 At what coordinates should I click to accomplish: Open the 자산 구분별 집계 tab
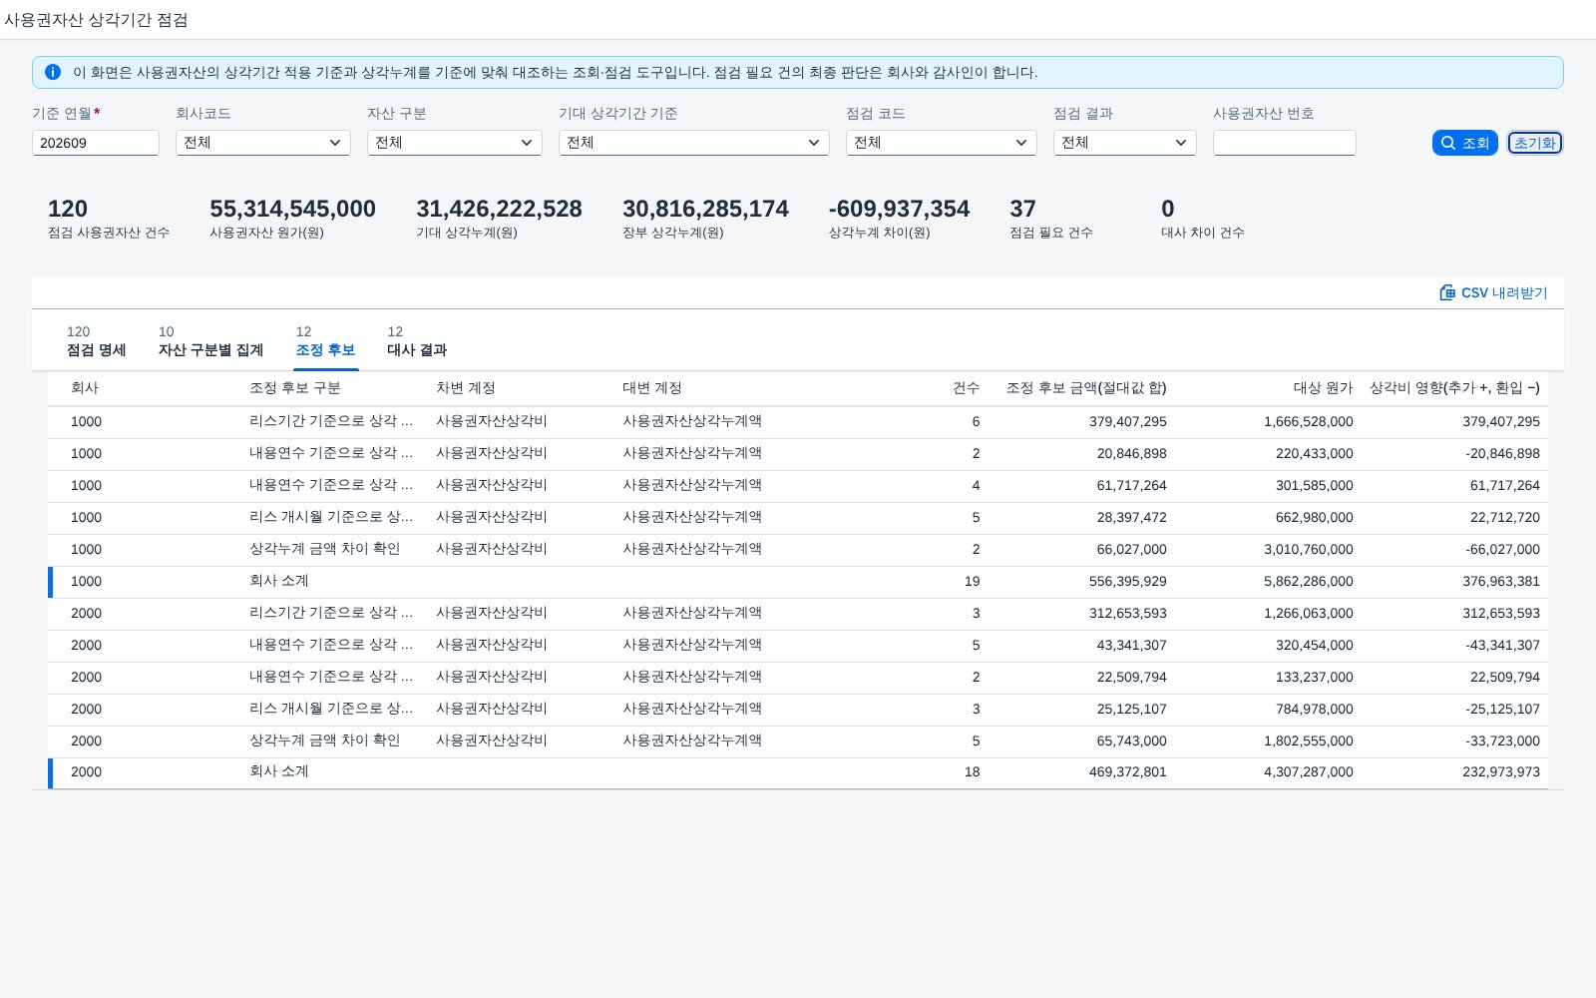210,341
